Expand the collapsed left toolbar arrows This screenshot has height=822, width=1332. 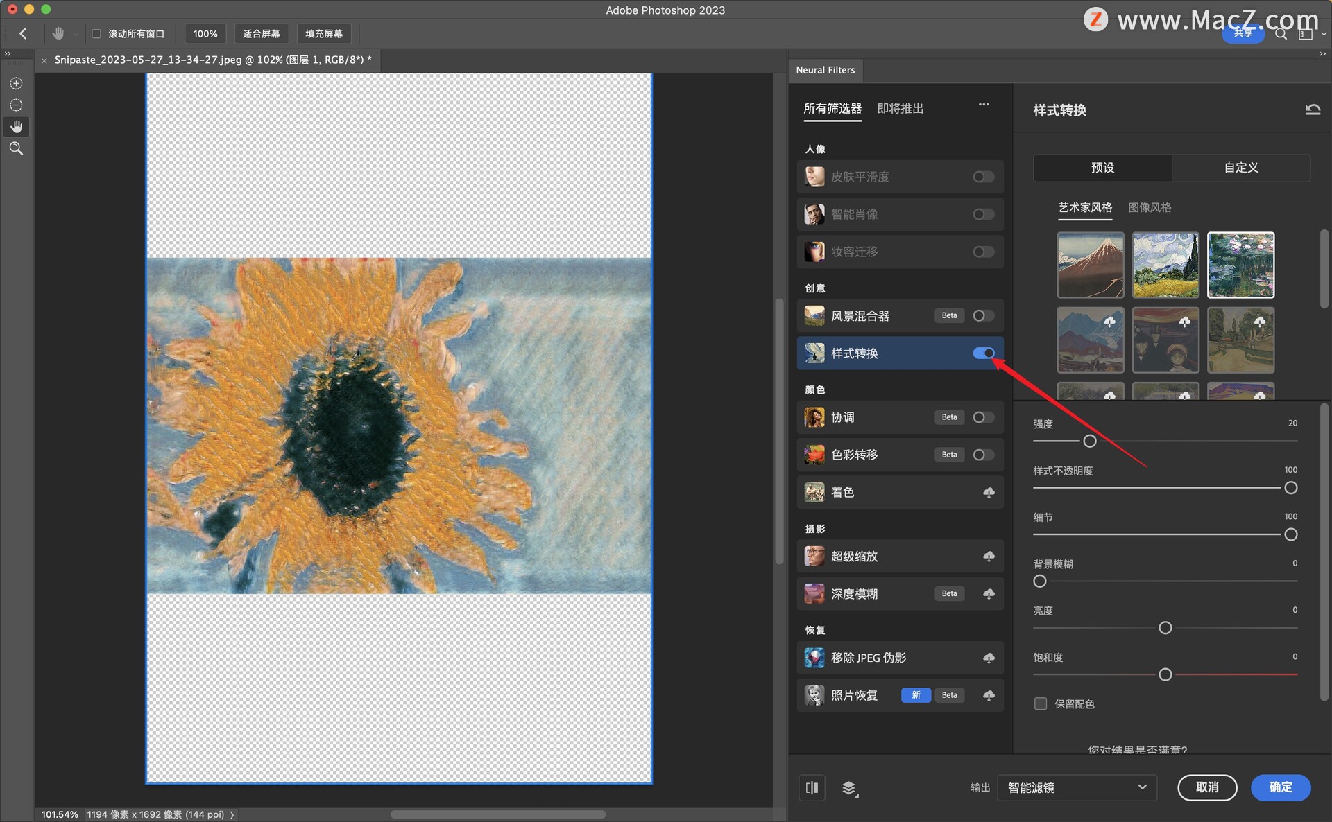[8, 53]
